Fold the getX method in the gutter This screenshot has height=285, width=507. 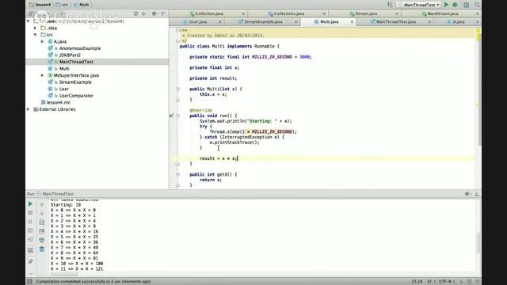[177, 174]
